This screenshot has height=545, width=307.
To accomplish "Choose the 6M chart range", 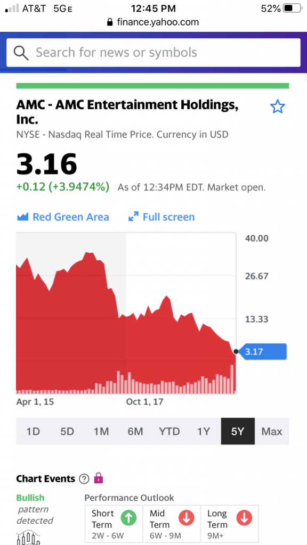I will [x=135, y=431].
